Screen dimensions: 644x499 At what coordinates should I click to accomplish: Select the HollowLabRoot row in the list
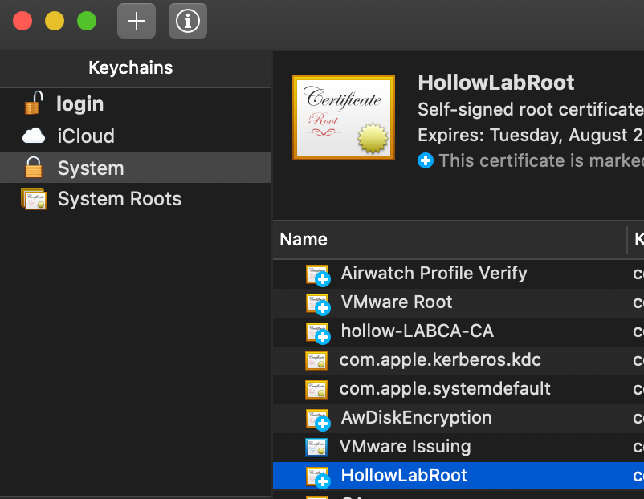pos(404,476)
